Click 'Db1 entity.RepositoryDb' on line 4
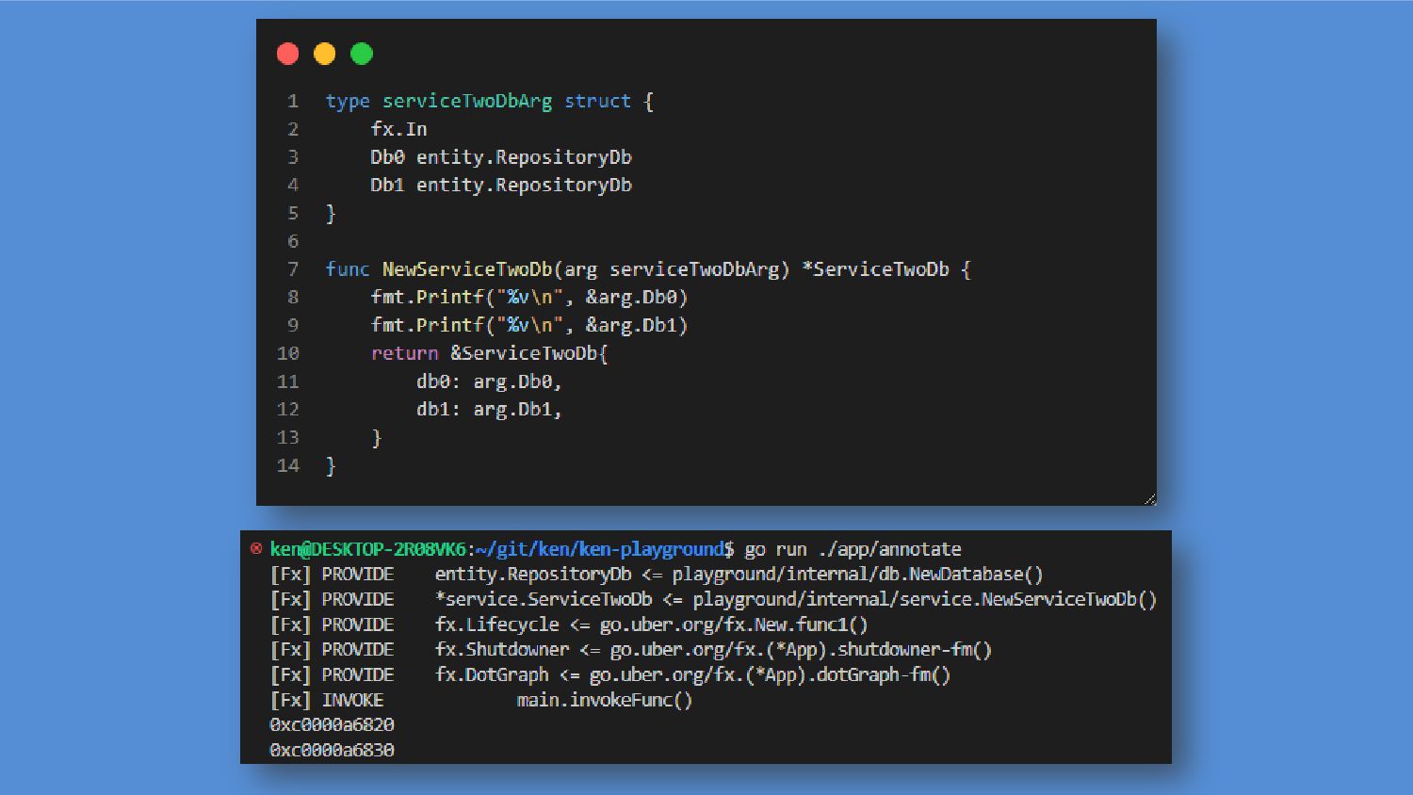Screen dimensions: 1413x795 point(501,185)
